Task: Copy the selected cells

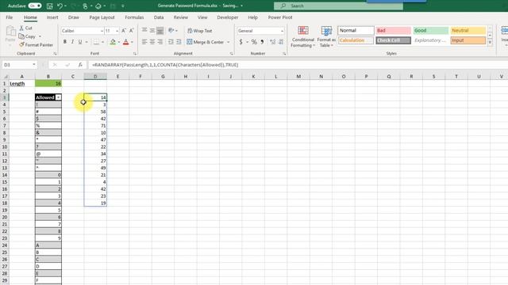Action: point(28,36)
